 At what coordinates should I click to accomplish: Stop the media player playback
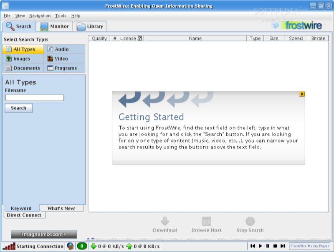tap(275, 246)
